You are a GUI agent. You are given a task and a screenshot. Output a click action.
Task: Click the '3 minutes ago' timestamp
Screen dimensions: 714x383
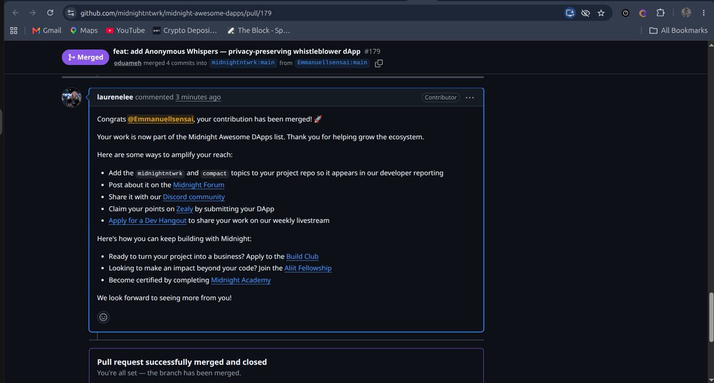[198, 97]
